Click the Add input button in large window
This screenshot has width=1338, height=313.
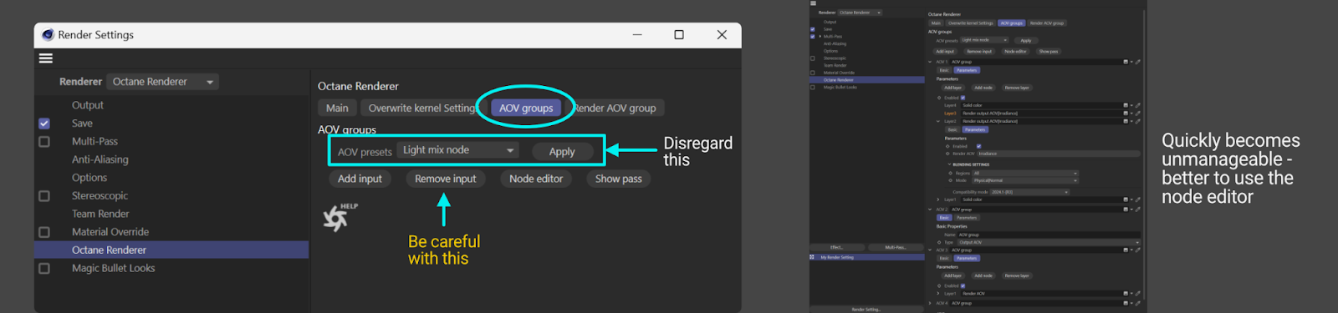pos(360,179)
